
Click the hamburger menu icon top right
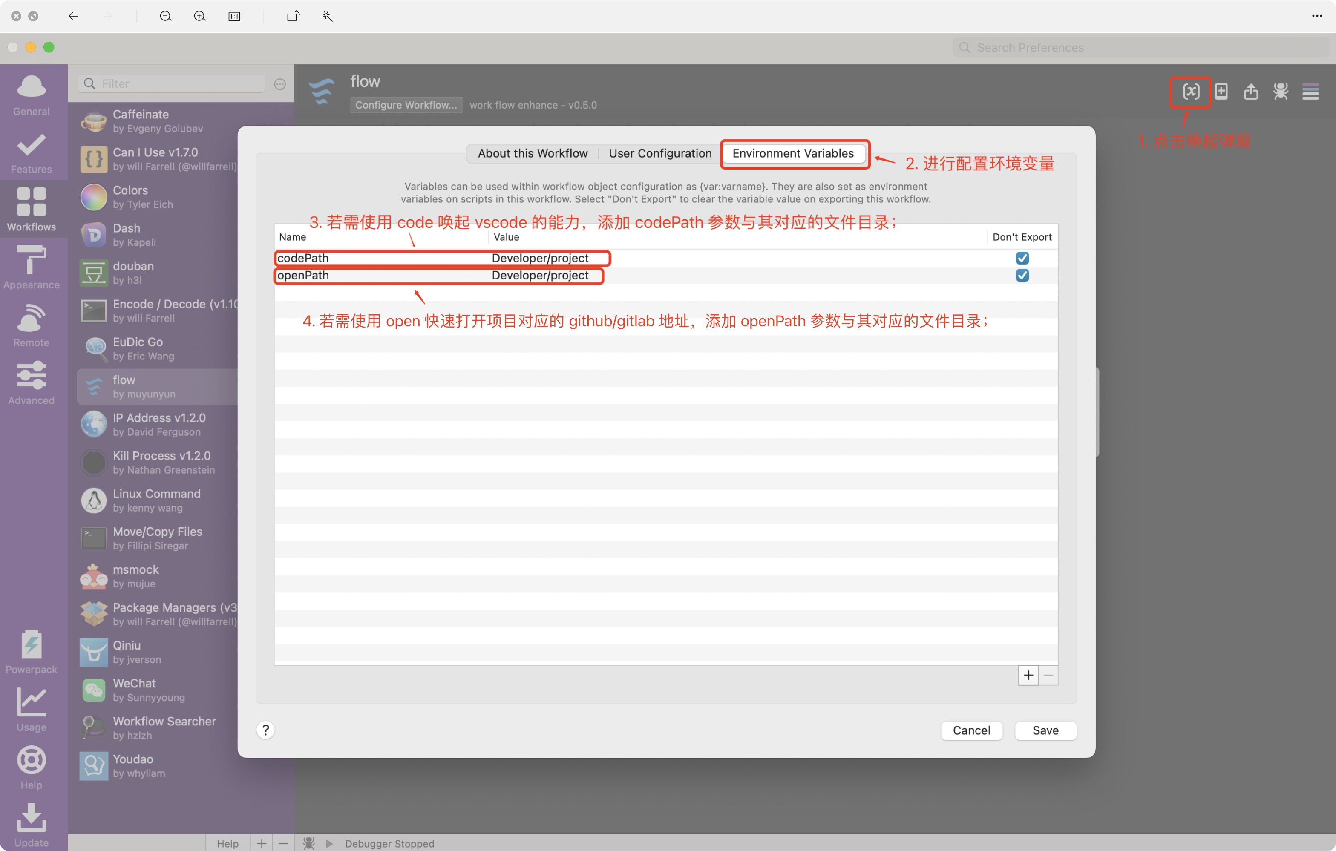1310,92
